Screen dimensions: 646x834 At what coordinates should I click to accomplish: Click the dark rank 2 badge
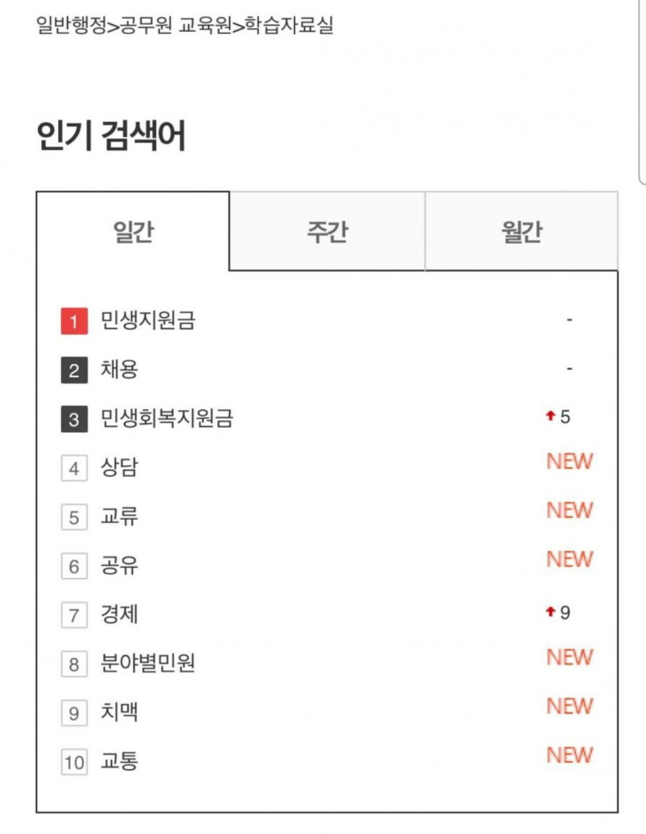pos(74,370)
